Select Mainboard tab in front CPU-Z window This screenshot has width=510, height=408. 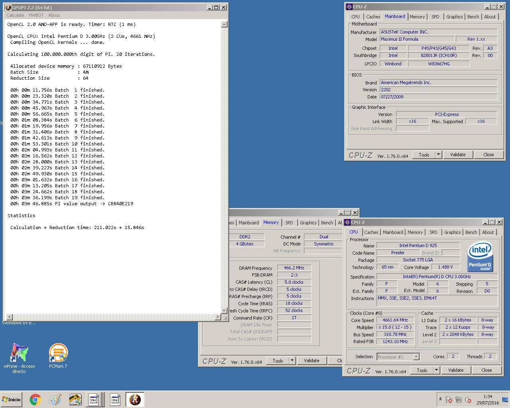click(x=393, y=232)
